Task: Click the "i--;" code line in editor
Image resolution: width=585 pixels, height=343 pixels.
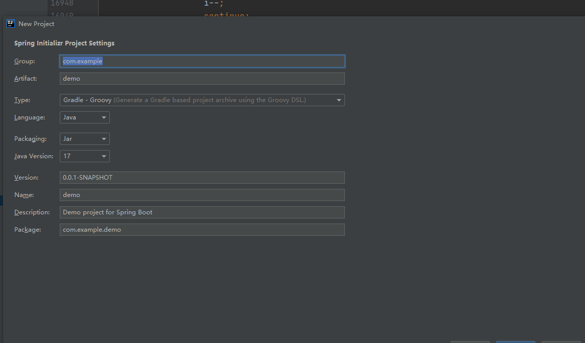Action: pos(214,4)
